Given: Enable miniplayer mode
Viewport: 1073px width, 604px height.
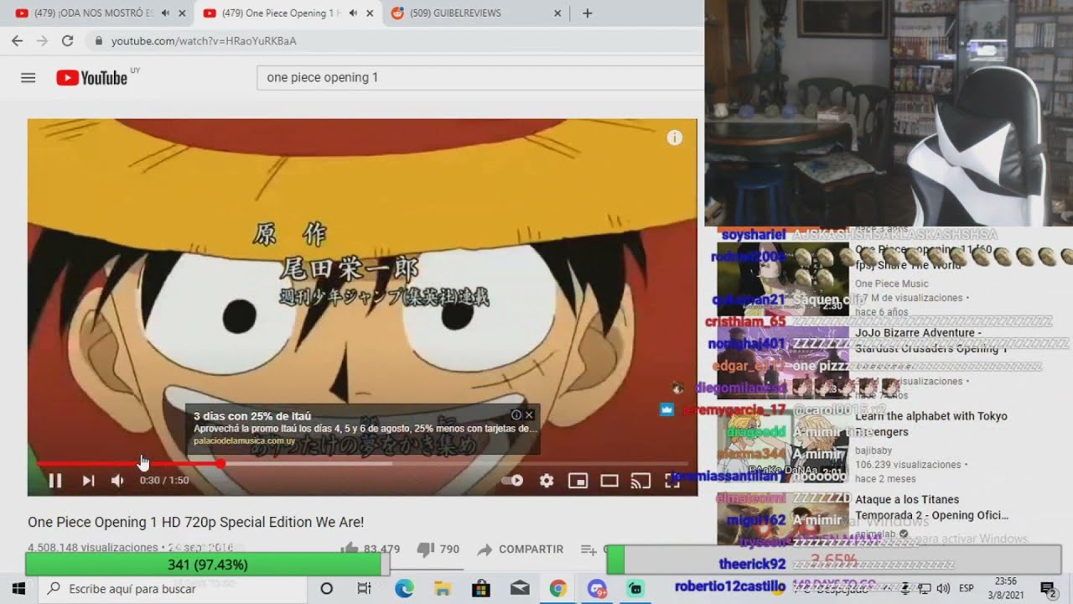Looking at the screenshot, I should click(x=578, y=481).
